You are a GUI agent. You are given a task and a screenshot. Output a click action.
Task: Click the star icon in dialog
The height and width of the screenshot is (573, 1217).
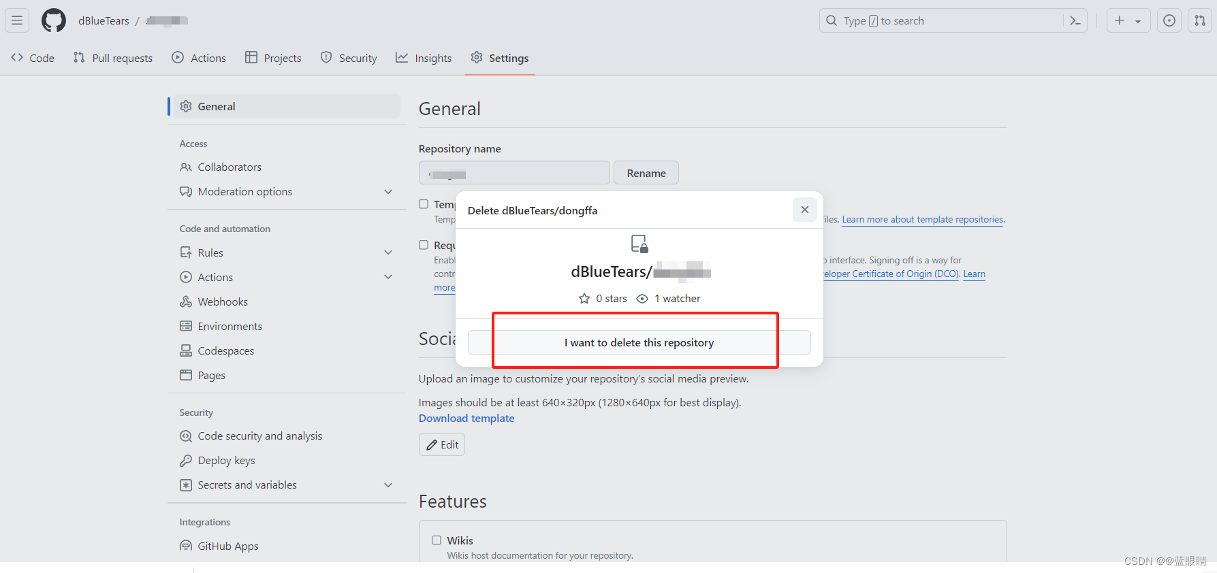pyautogui.click(x=584, y=299)
